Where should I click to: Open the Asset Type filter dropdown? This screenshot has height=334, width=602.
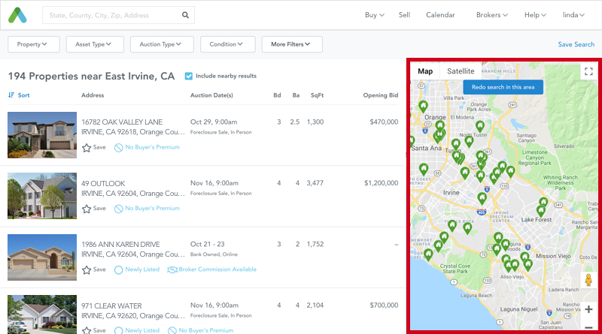[x=95, y=44]
